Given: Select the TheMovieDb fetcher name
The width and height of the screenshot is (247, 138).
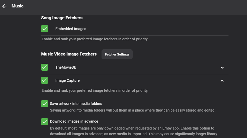Looking at the screenshot, I should pyautogui.click(x=66, y=67).
